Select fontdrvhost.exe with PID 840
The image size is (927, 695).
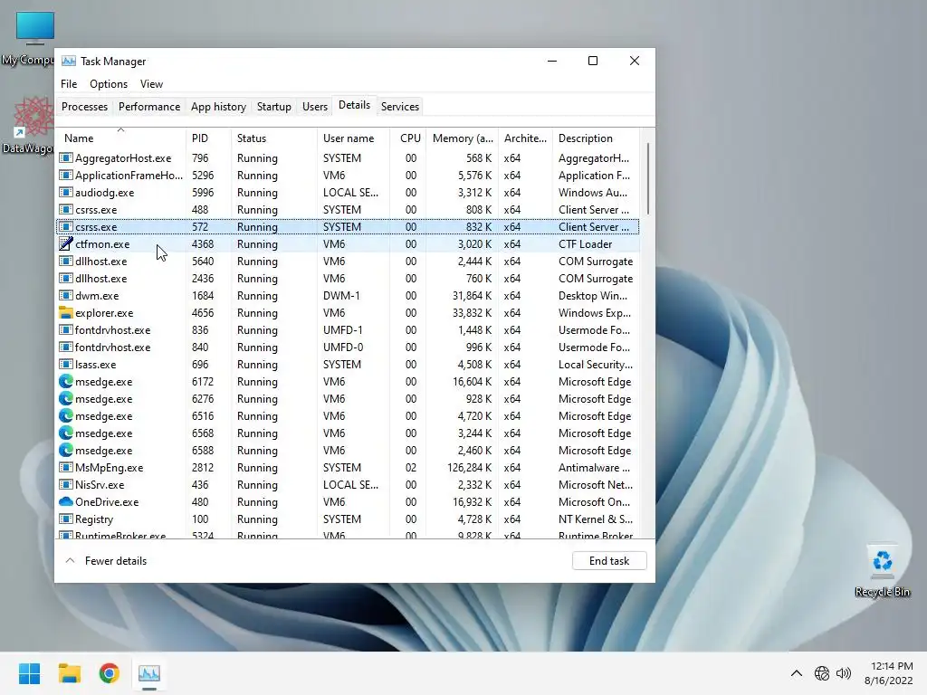click(x=348, y=347)
